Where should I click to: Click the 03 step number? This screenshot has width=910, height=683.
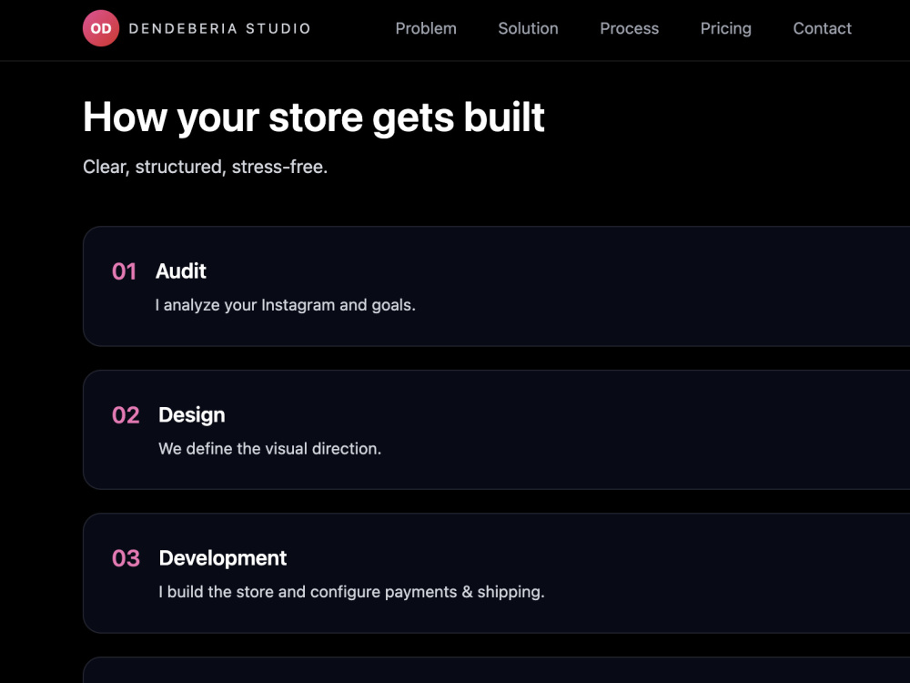126,558
